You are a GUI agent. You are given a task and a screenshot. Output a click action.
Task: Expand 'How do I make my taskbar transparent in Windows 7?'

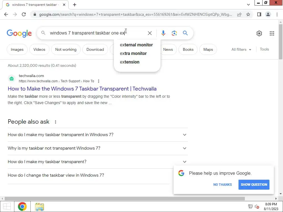click(98, 135)
